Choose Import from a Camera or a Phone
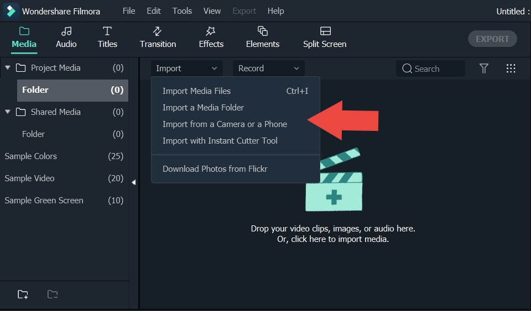This screenshot has width=531, height=311. [236, 124]
